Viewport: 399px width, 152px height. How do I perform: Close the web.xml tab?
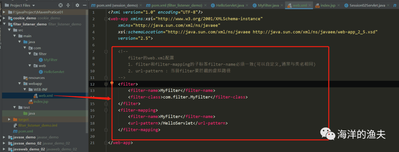pyautogui.click(x=310, y=6)
